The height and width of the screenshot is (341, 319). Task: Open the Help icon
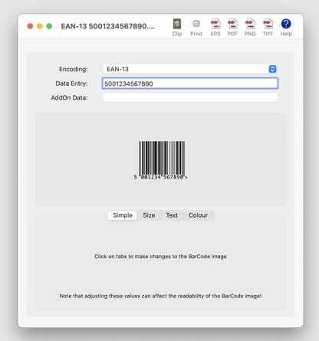tap(286, 28)
